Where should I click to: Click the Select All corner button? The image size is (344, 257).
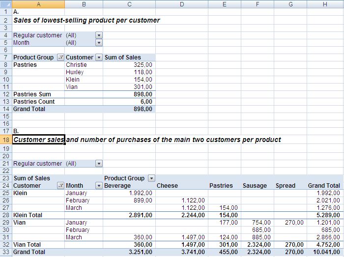point(6,4)
